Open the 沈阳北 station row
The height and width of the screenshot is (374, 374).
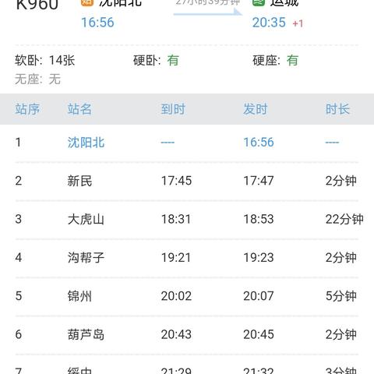187,143
